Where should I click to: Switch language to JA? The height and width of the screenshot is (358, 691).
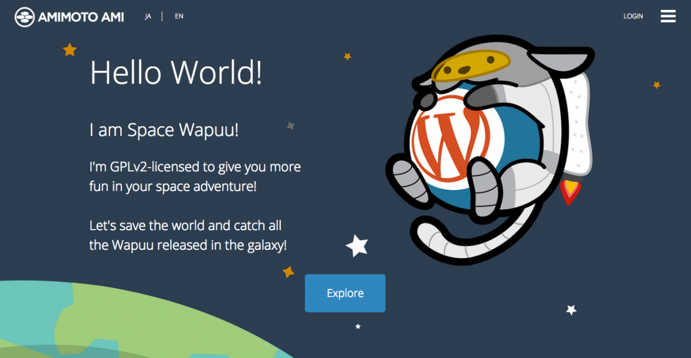click(x=148, y=16)
